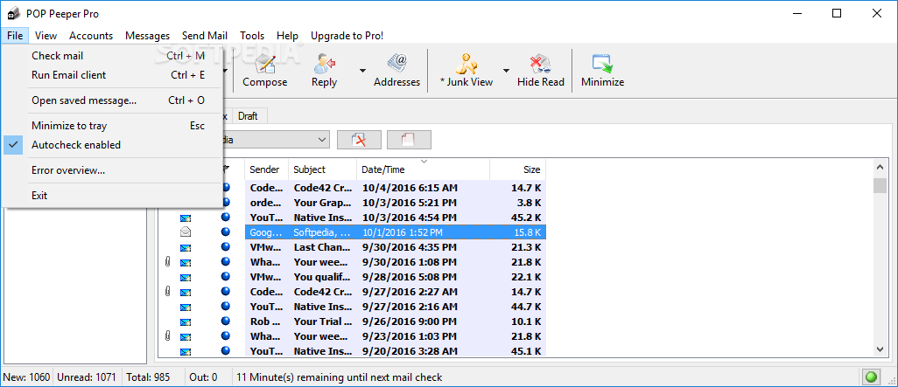This screenshot has width=898, height=387.
Task: Open Error overview... from File menu
Action: pos(112,170)
